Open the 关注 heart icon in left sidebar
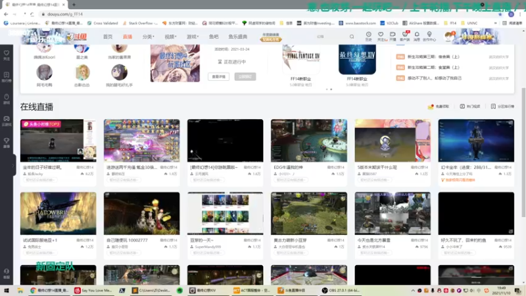The width and height of the screenshot is (526, 296). point(7,55)
